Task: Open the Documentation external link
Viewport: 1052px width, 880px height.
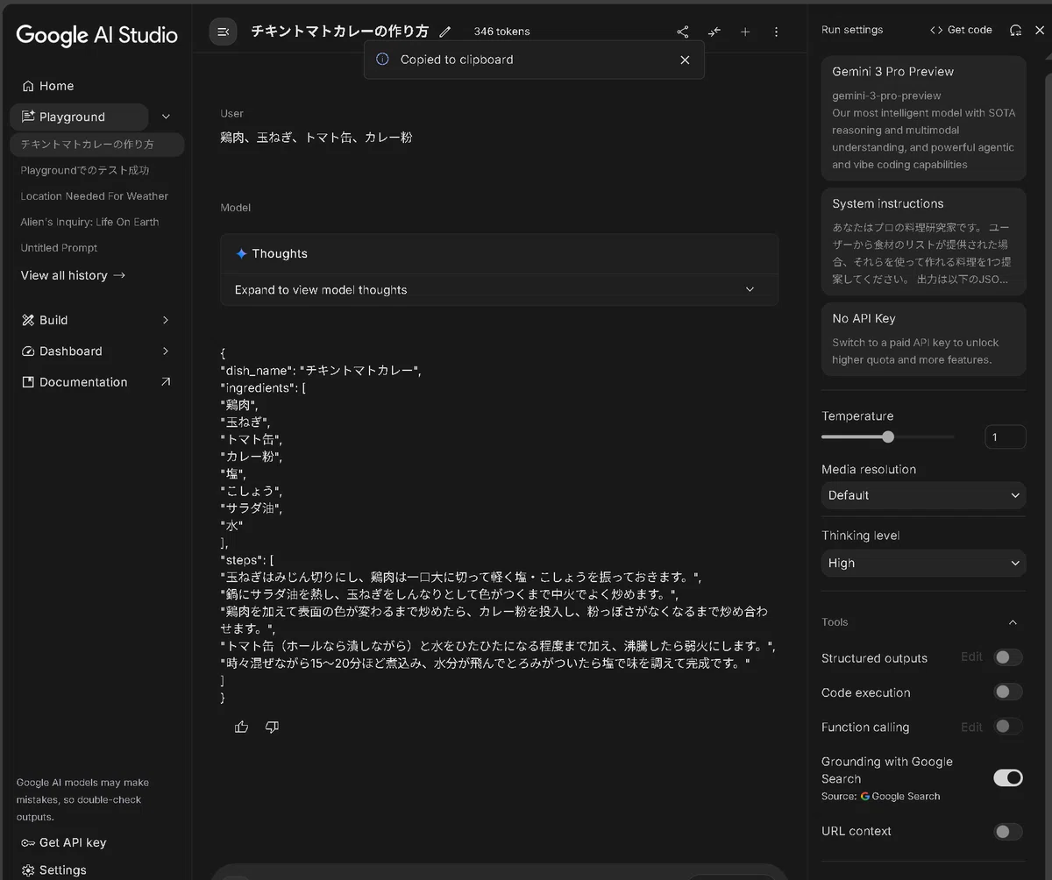Action: [96, 382]
